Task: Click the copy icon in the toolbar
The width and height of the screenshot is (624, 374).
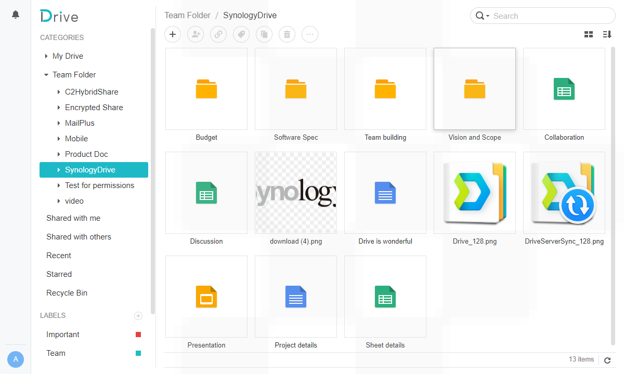Action: [264, 34]
